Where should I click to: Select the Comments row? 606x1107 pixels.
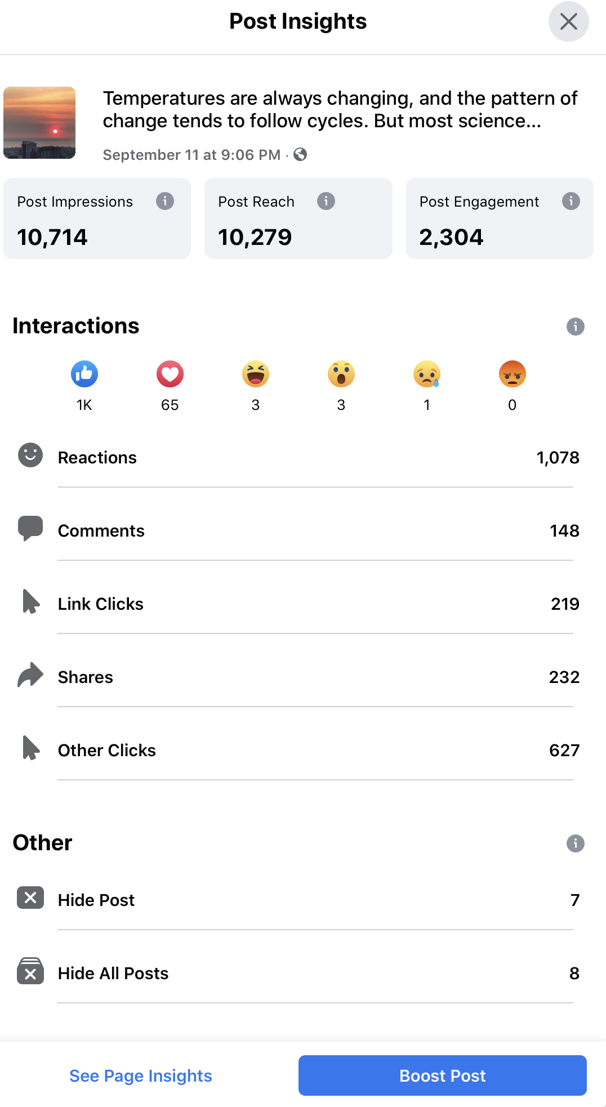(x=298, y=531)
